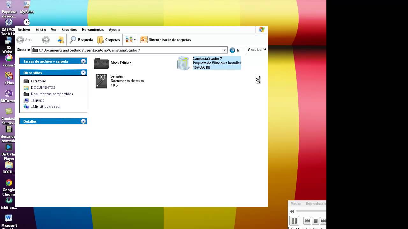Expand the Vínculos links chevron
This screenshot has width=408, height=229.
tap(265, 49)
